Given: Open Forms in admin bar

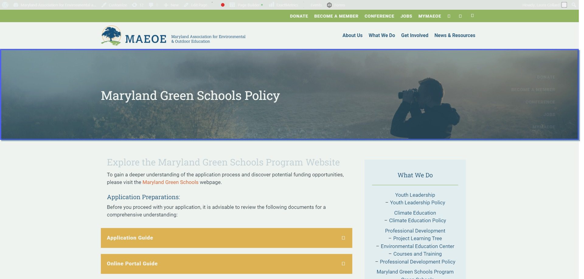Looking at the screenshot, I should 336,5.
